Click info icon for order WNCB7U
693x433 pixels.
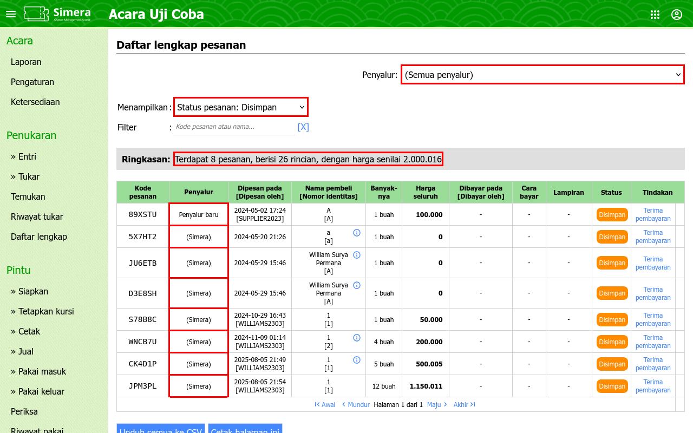(x=357, y=338)
